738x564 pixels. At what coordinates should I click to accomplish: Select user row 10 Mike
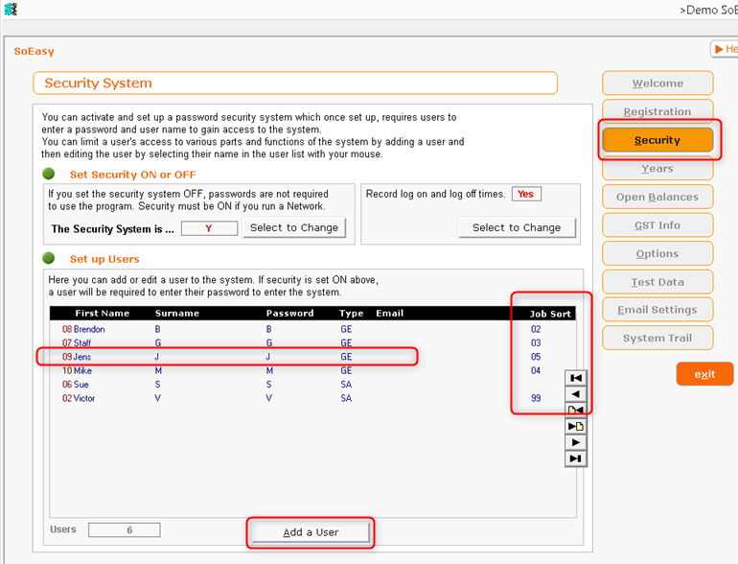pyautogui.click(x=312, y=370)
